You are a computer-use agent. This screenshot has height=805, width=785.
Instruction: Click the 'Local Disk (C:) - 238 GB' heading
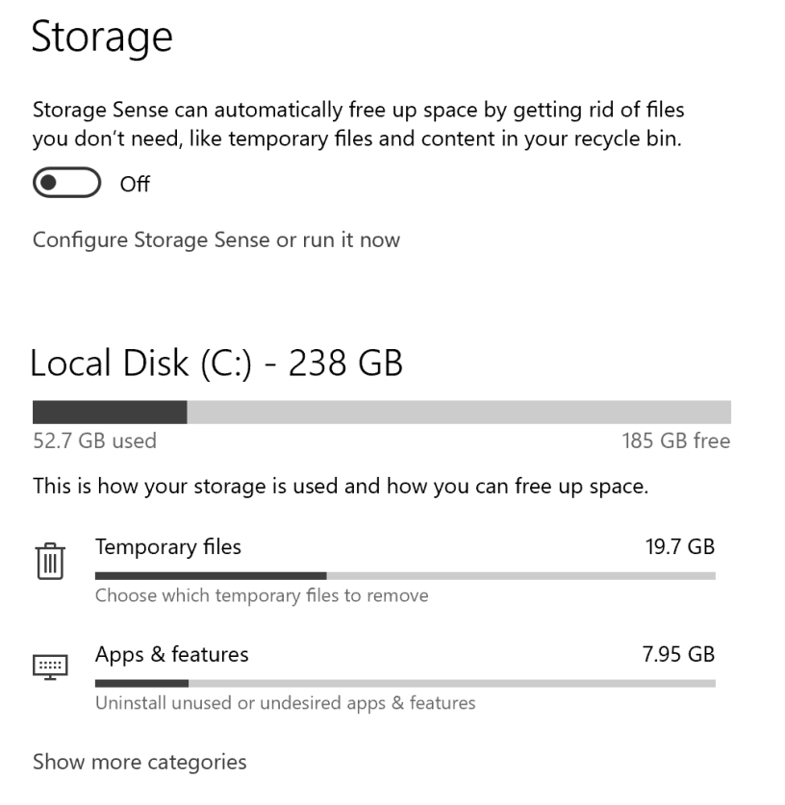click(216, 364)
